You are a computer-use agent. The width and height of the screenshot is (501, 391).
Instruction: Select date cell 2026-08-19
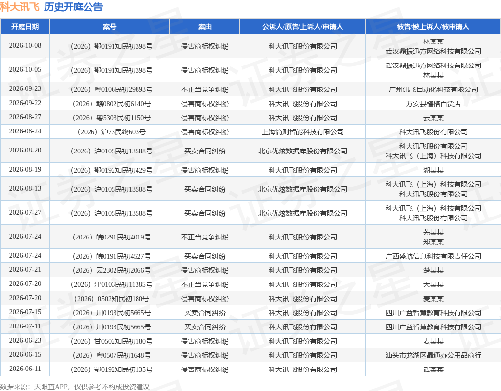click(25, 169)
